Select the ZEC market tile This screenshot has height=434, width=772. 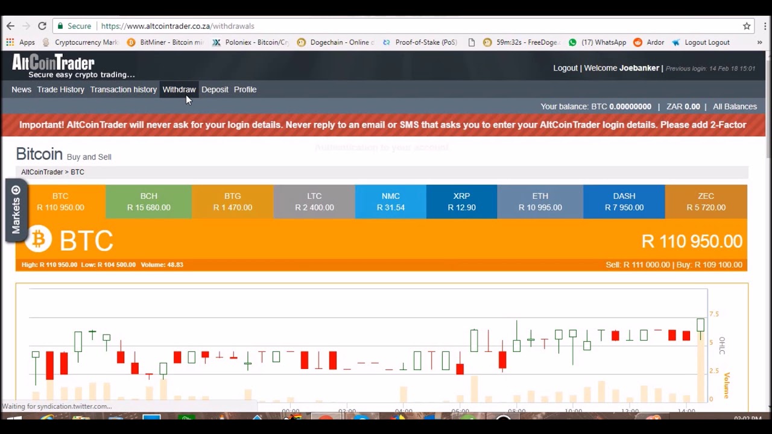[x=706, y=201]
